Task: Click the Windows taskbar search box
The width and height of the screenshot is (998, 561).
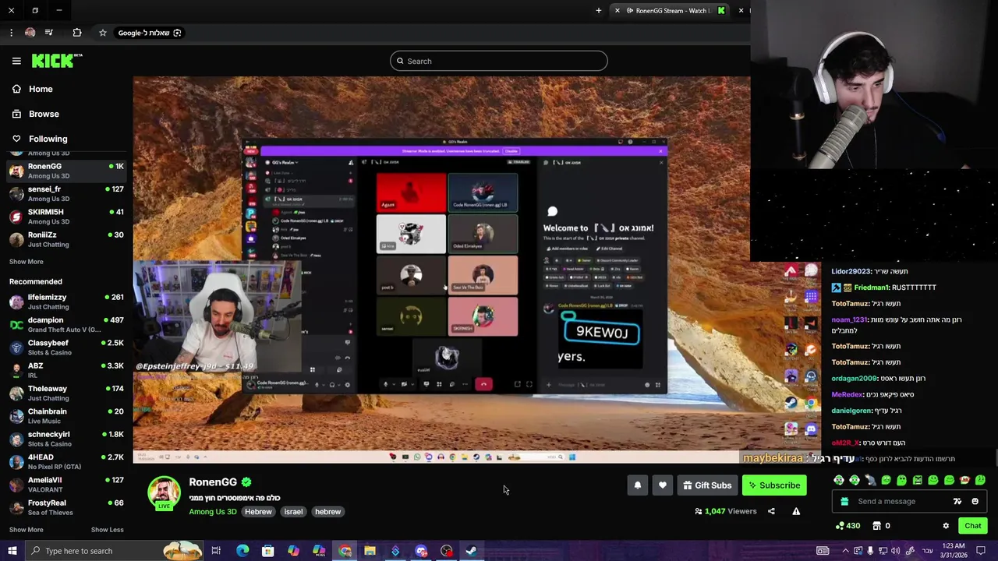Action: click(x=114, y=551)
